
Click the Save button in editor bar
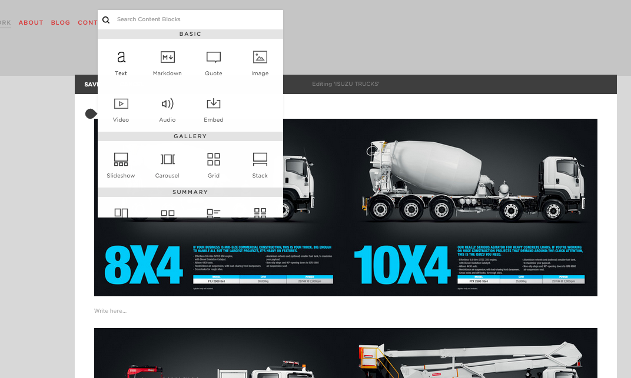point(91,84)
